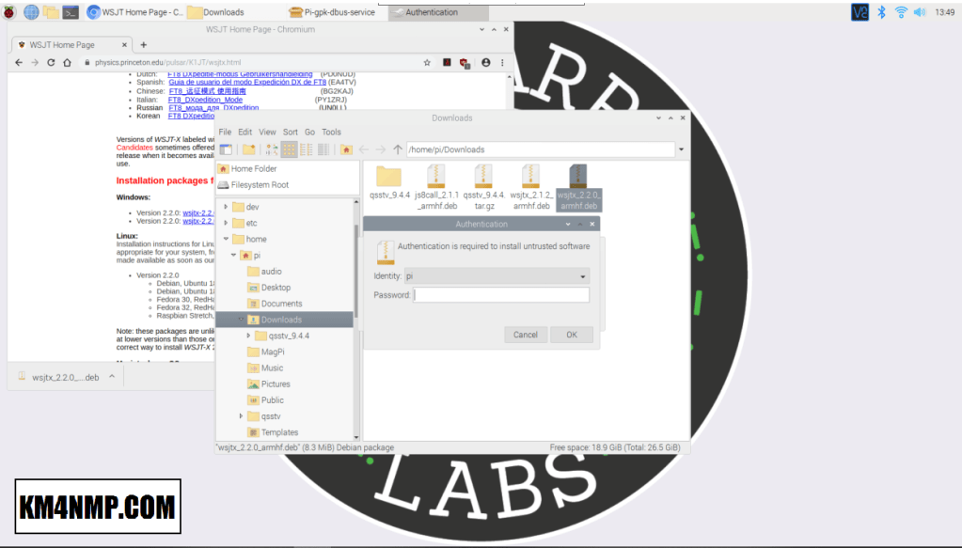Bookmark page with Chromium star icon
The height and width of the screenshot is (548, 962).
[x=427, y=63]
